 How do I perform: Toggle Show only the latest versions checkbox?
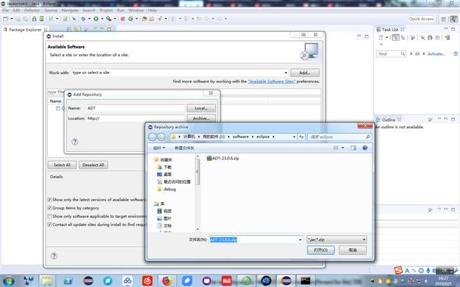point(50,200)
